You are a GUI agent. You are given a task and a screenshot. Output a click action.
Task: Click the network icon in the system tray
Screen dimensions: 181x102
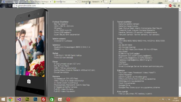(166, 99)
